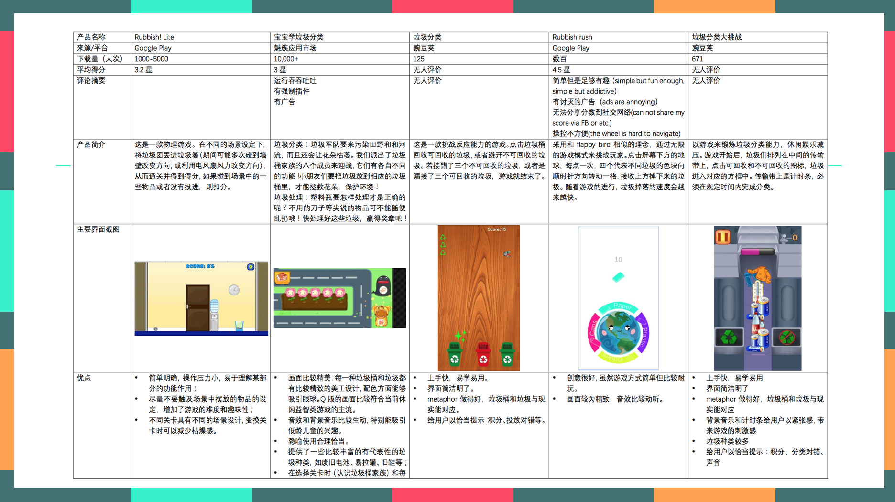
Task: Click the 垃圾分类 wooden-background game screenshot
Action: 479,298
